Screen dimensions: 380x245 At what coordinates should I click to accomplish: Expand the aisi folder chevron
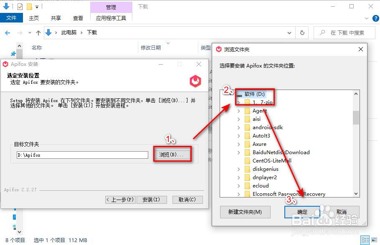pos(239,119)
